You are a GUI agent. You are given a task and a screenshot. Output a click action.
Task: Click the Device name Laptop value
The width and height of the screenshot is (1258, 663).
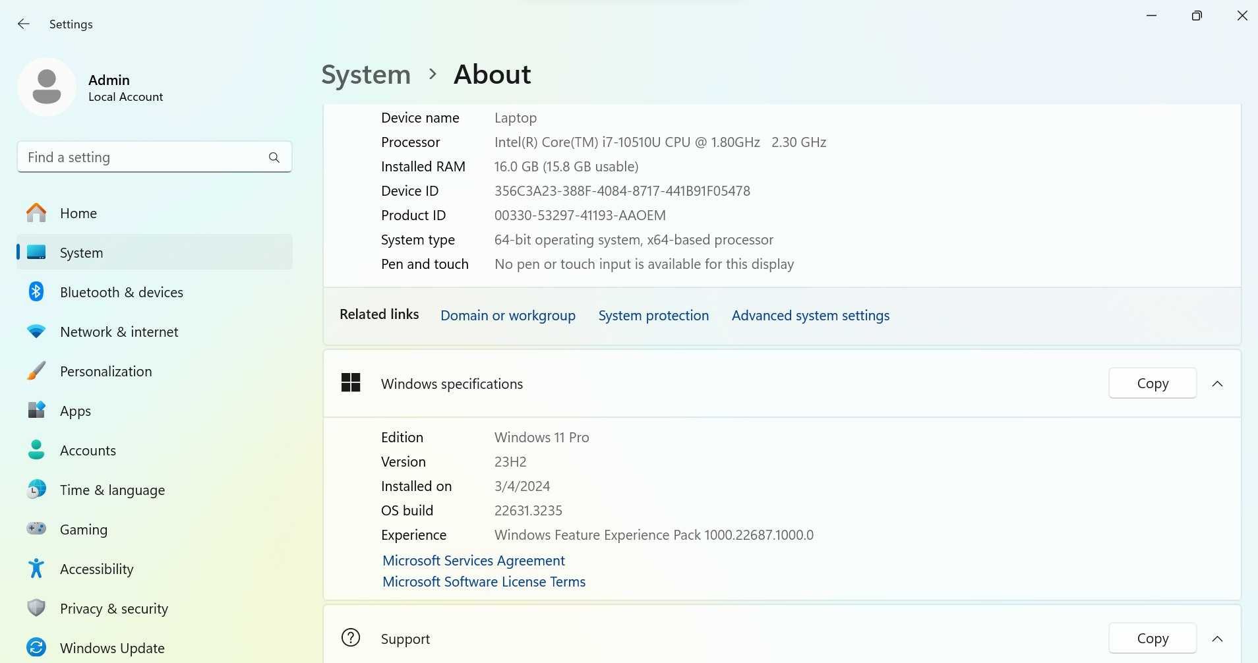[x=516, y=118]
